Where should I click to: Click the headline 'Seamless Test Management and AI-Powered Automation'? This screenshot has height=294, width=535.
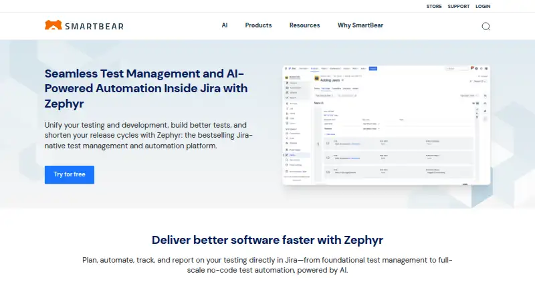pos(146,88)
